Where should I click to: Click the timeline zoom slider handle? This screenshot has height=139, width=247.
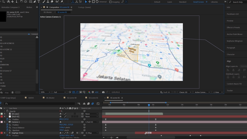[111, 137]
